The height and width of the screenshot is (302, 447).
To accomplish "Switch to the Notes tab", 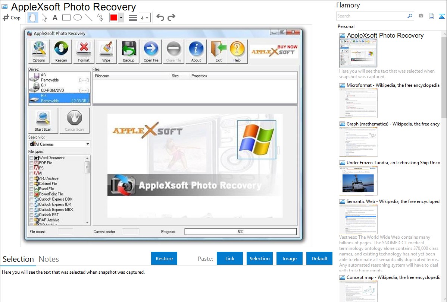I will (49, 259).
